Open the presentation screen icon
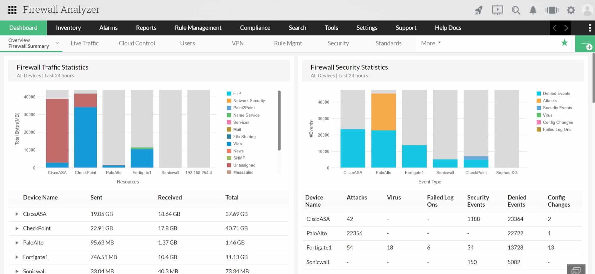Viewport: 595px width, 274px height. click(x=497, y=10)
